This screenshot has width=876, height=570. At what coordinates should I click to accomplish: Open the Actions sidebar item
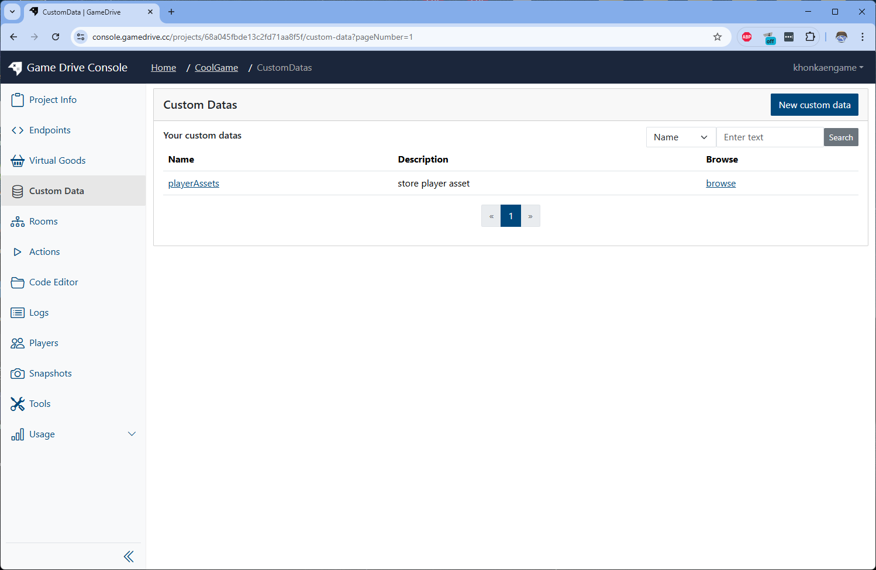(x=44, y=252)
